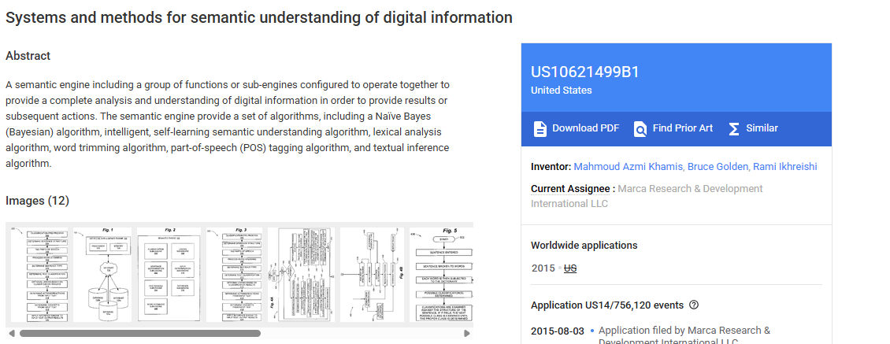Open the Fig. 2 semantic engine thumbnail
This screenshot has height=344, width=890.
[x=169, y=275]
